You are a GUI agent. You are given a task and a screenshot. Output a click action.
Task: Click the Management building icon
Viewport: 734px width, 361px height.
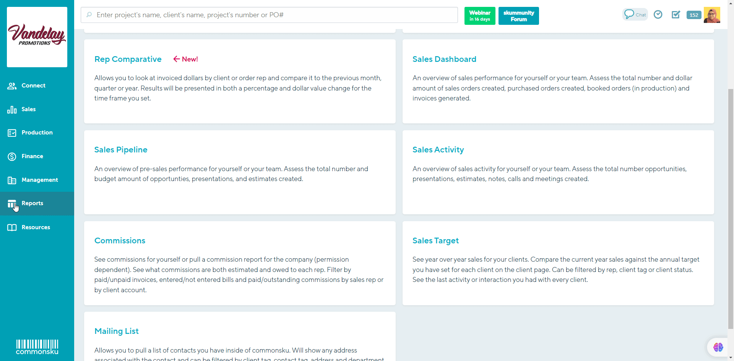(x=12, y=180)
